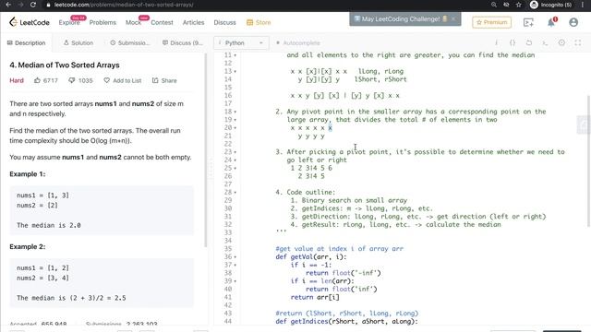Click the editor info 'i' icon

(x=496, y=42)
